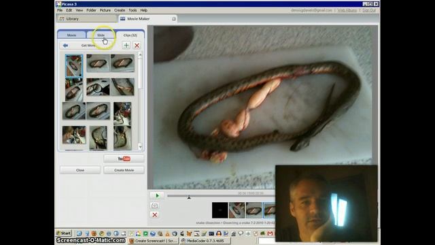The width and height of the screenshot is (435, 245).
Task: Open the Edit menu
Action: [x=69, y=10]
